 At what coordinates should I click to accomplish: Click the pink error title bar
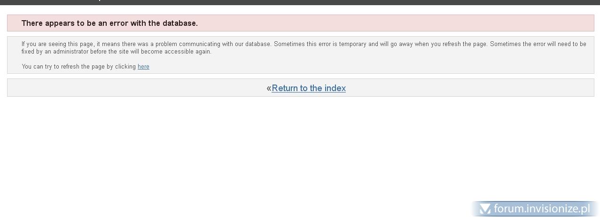(301, 23)
